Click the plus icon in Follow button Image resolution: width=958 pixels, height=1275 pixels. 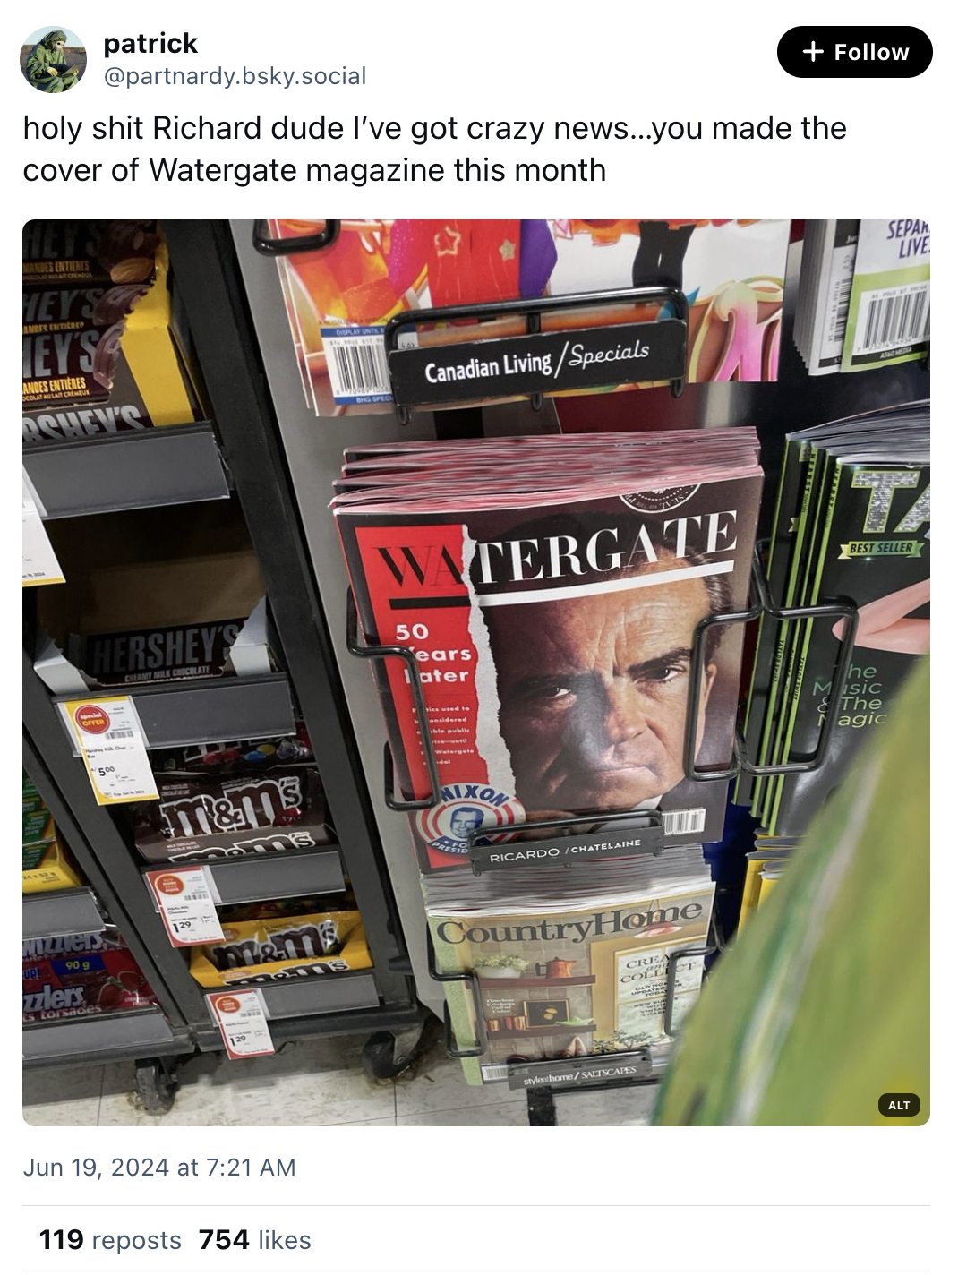[813, 52]
